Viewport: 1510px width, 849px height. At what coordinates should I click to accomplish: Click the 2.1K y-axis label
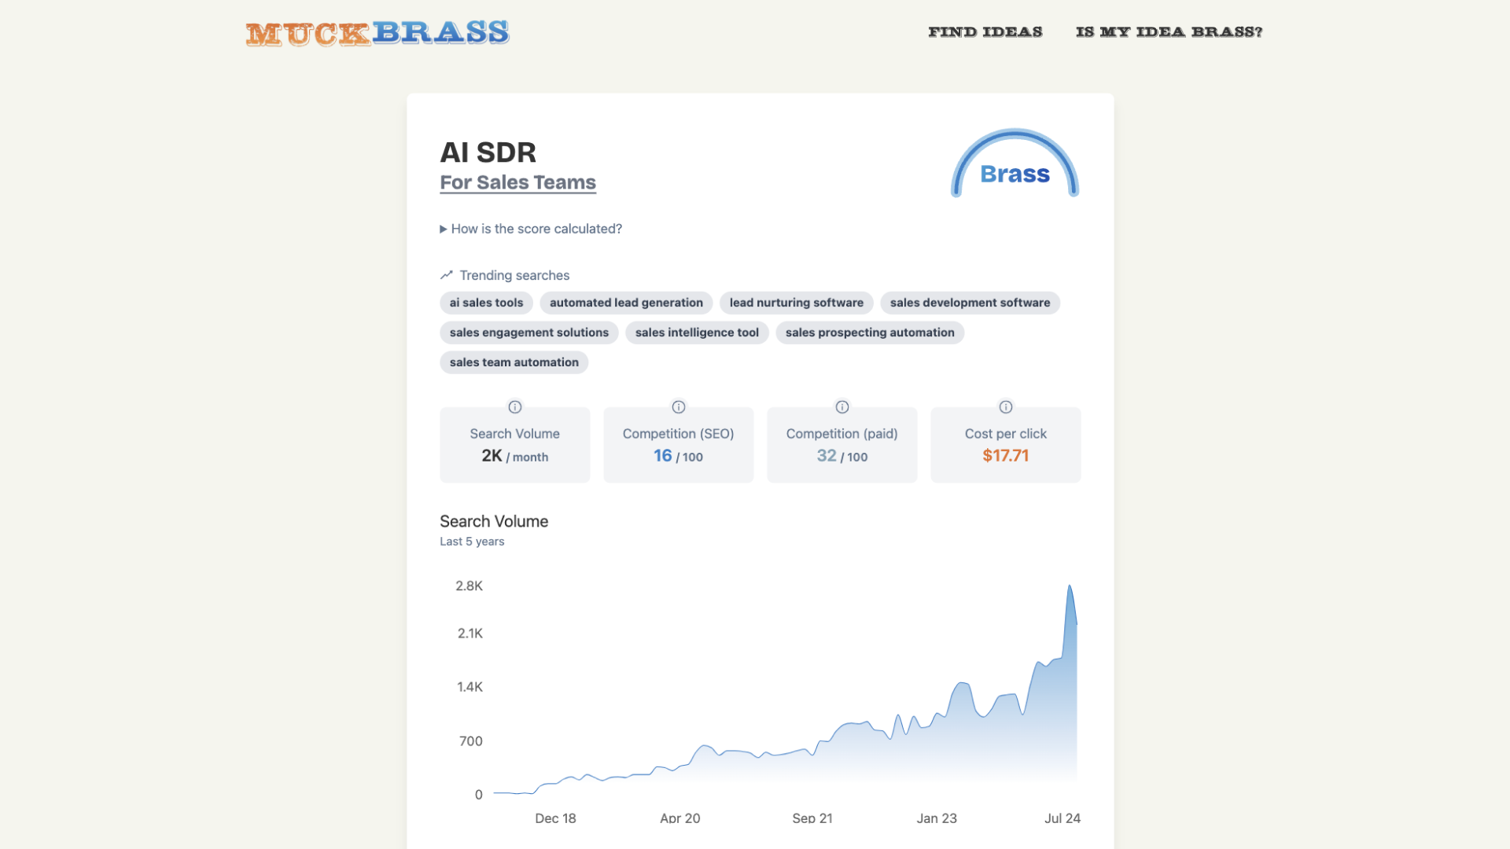(470, 634)
